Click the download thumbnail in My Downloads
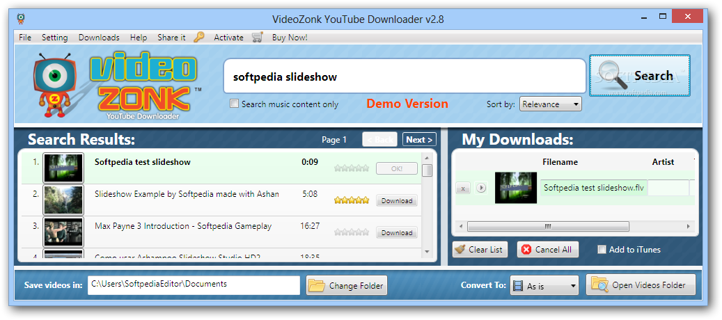Image resolution: width=722 pixels, height=320 pixels. (x=516, y=188)
